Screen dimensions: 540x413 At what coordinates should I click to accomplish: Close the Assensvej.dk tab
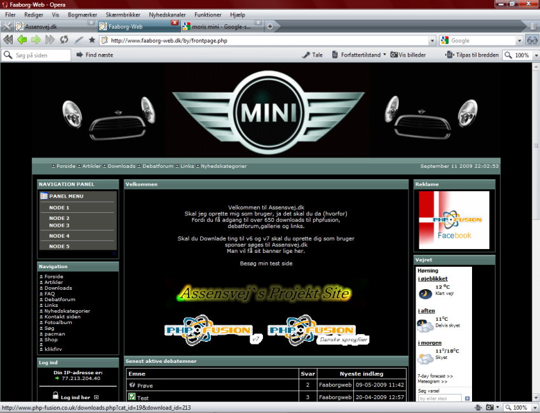91,23
